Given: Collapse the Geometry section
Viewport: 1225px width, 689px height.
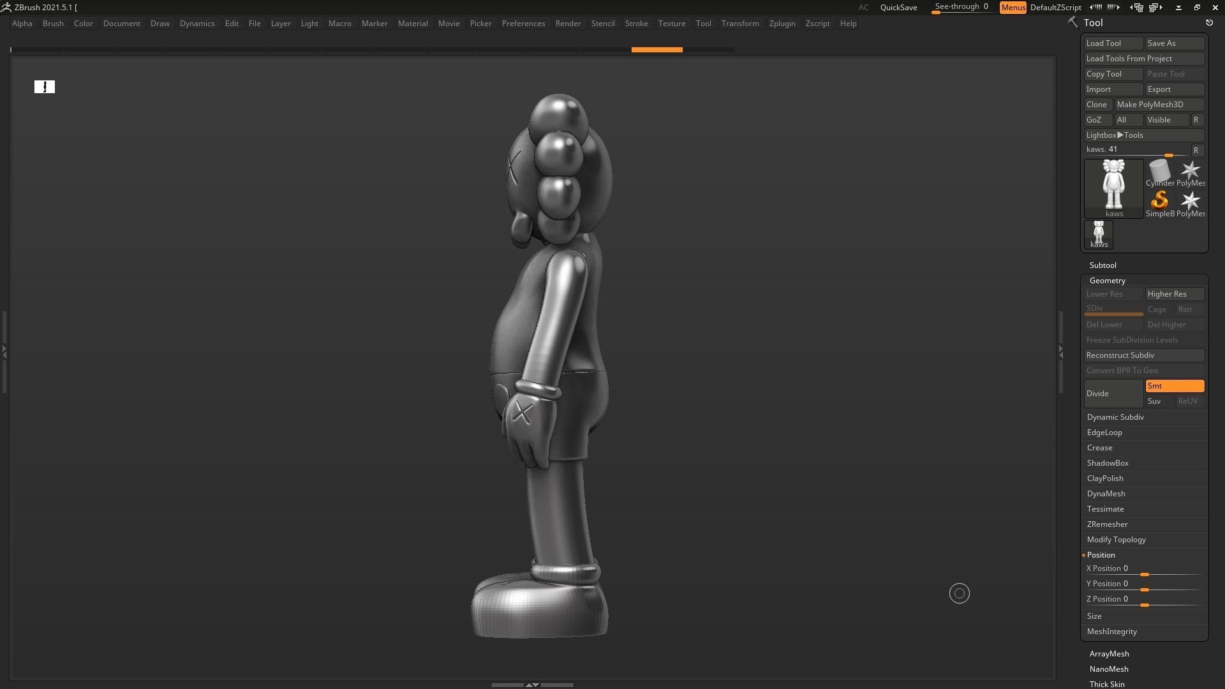Looking at the screenshot, I should (1107, 281).
